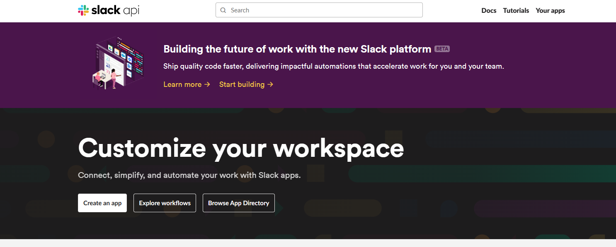Click the Slack logo icon
This screenshot has height=247, width=616.
click(x=83, y=10)
